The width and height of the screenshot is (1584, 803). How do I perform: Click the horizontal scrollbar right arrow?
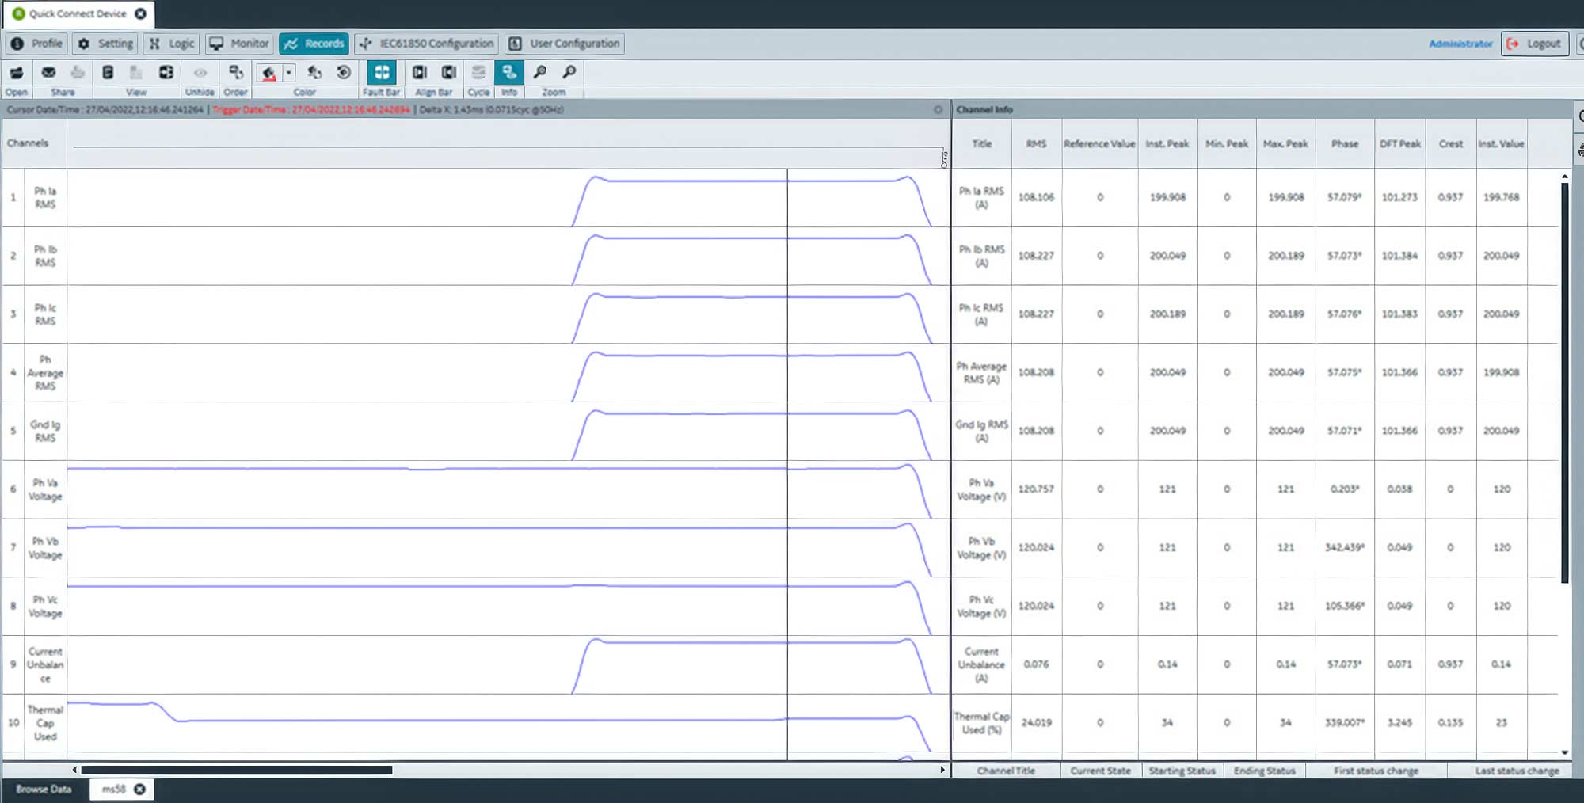coord(942,770)
